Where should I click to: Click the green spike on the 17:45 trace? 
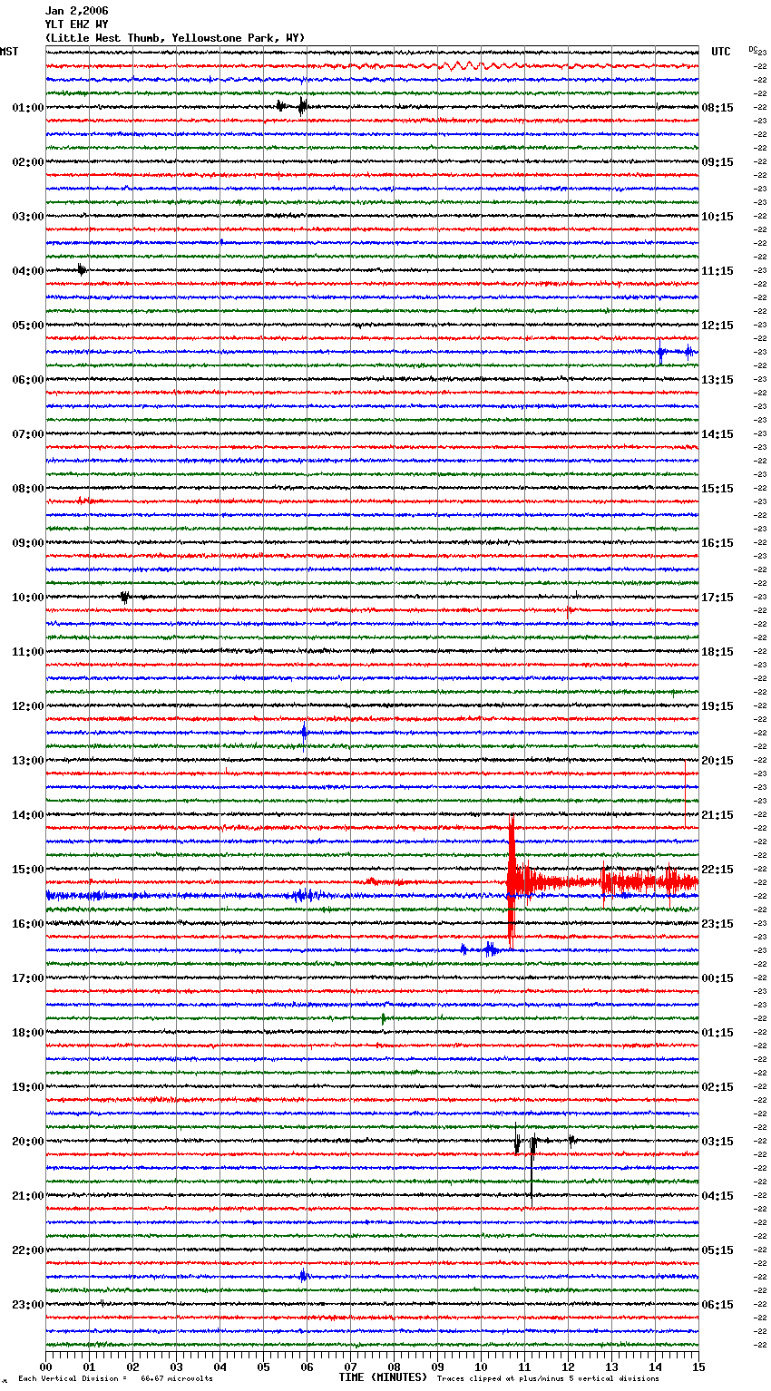[383, 1018]
